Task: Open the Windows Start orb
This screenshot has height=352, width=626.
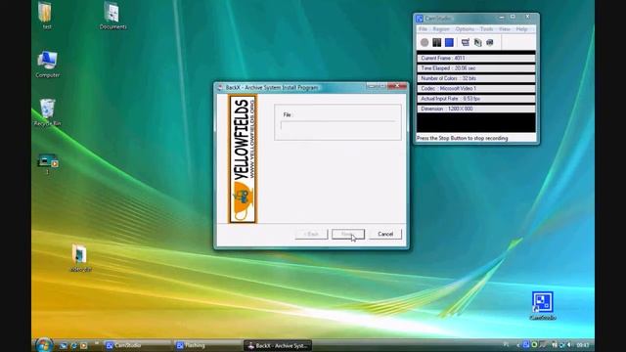Action: point(44,345)
